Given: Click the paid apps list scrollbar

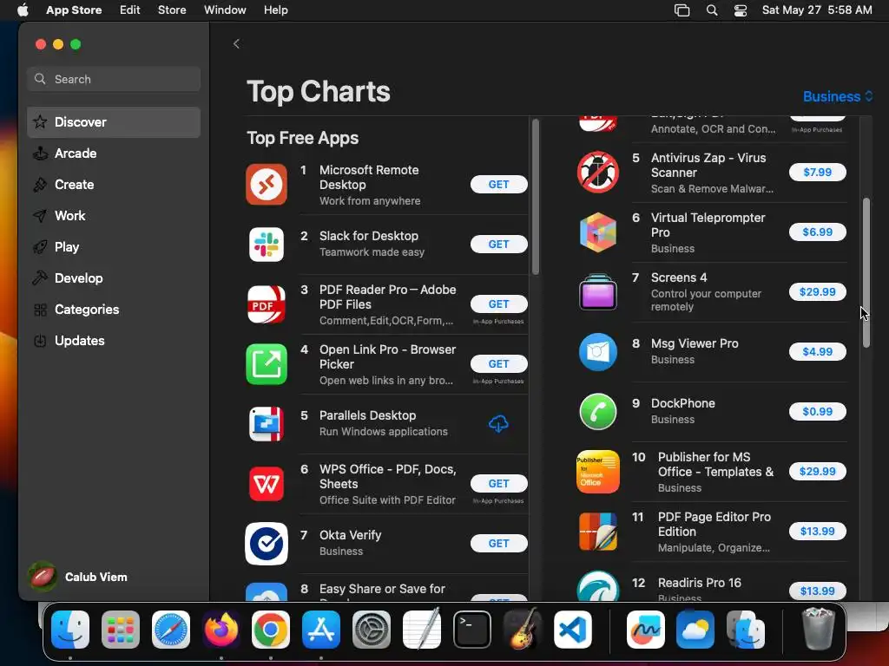Looking at the screenshot, I should pos(866,272).
